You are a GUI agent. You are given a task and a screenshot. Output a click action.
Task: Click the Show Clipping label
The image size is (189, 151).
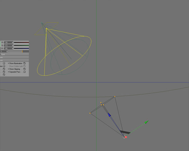point(14,69)
